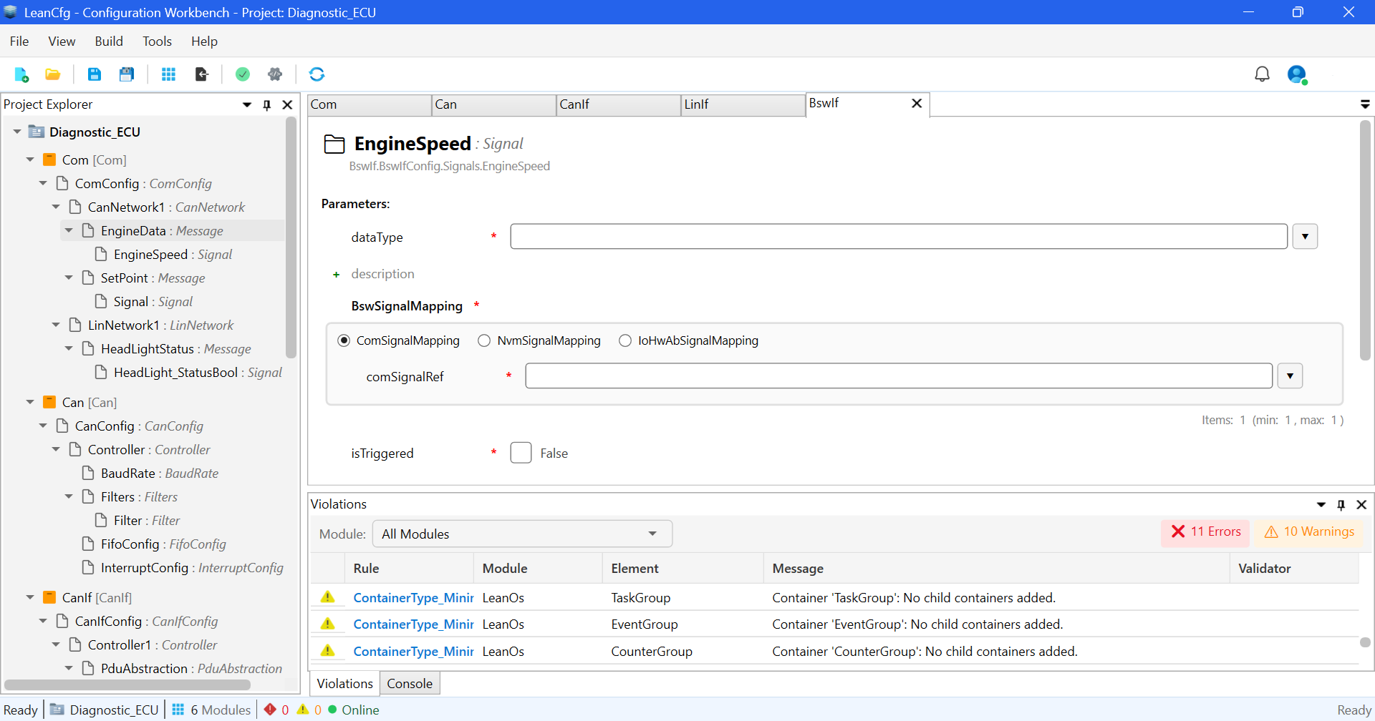1375x721 pixels.
Task: Open the notifications bell
Action: point(1262,74)
